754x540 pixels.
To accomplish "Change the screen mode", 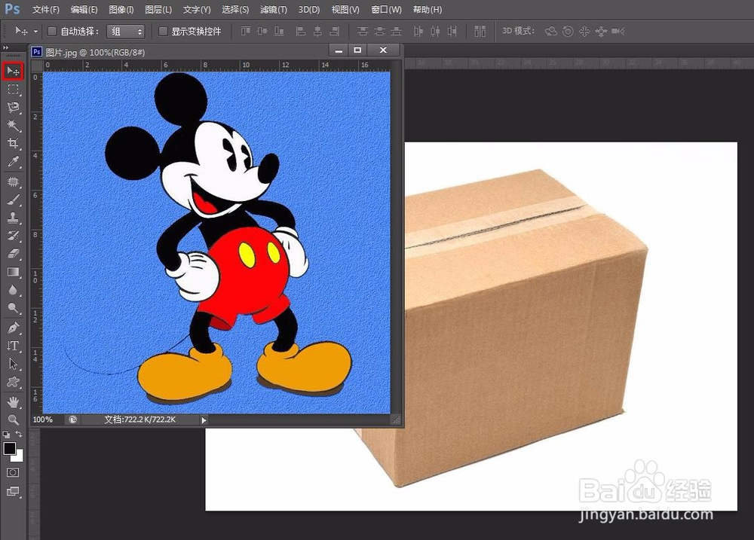I will click(13, 491).
